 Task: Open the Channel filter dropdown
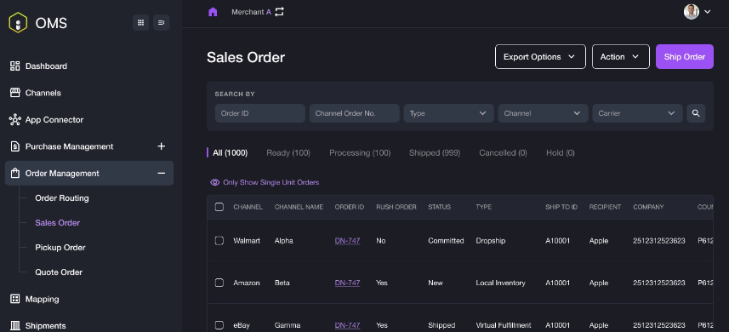543,113
